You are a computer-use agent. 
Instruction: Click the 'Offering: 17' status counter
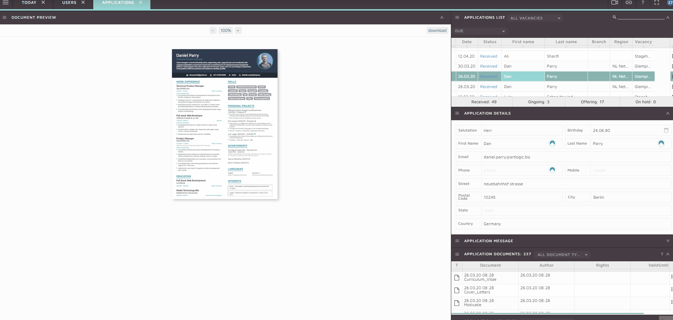point(592,102)
